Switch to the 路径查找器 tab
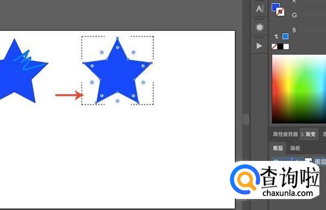326x210 pixels. 285,134
